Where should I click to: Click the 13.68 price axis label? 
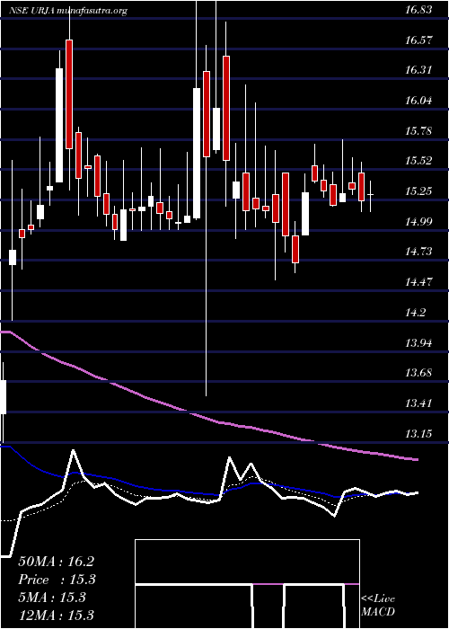pyautogui.click(x=418, y=373)
